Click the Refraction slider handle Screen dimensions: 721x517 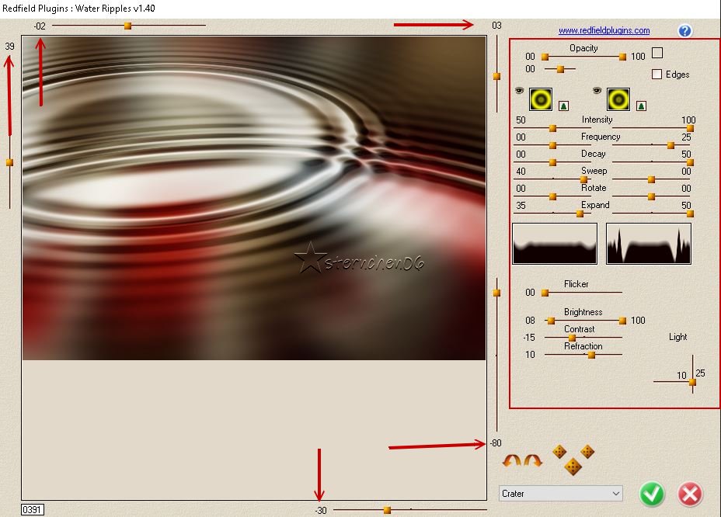(591, 355)
